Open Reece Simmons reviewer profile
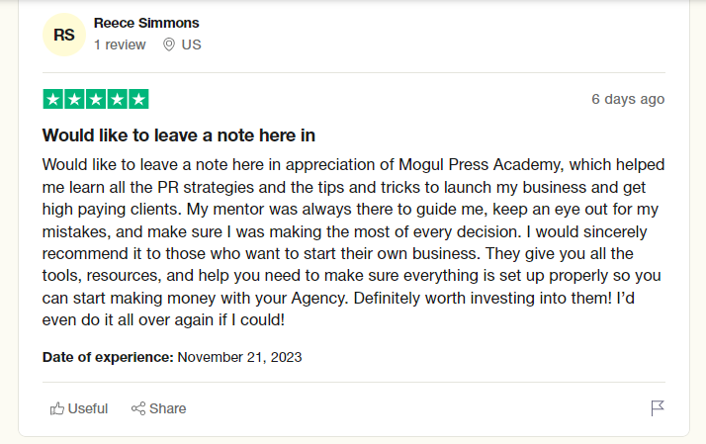 [x=146, y=23]
